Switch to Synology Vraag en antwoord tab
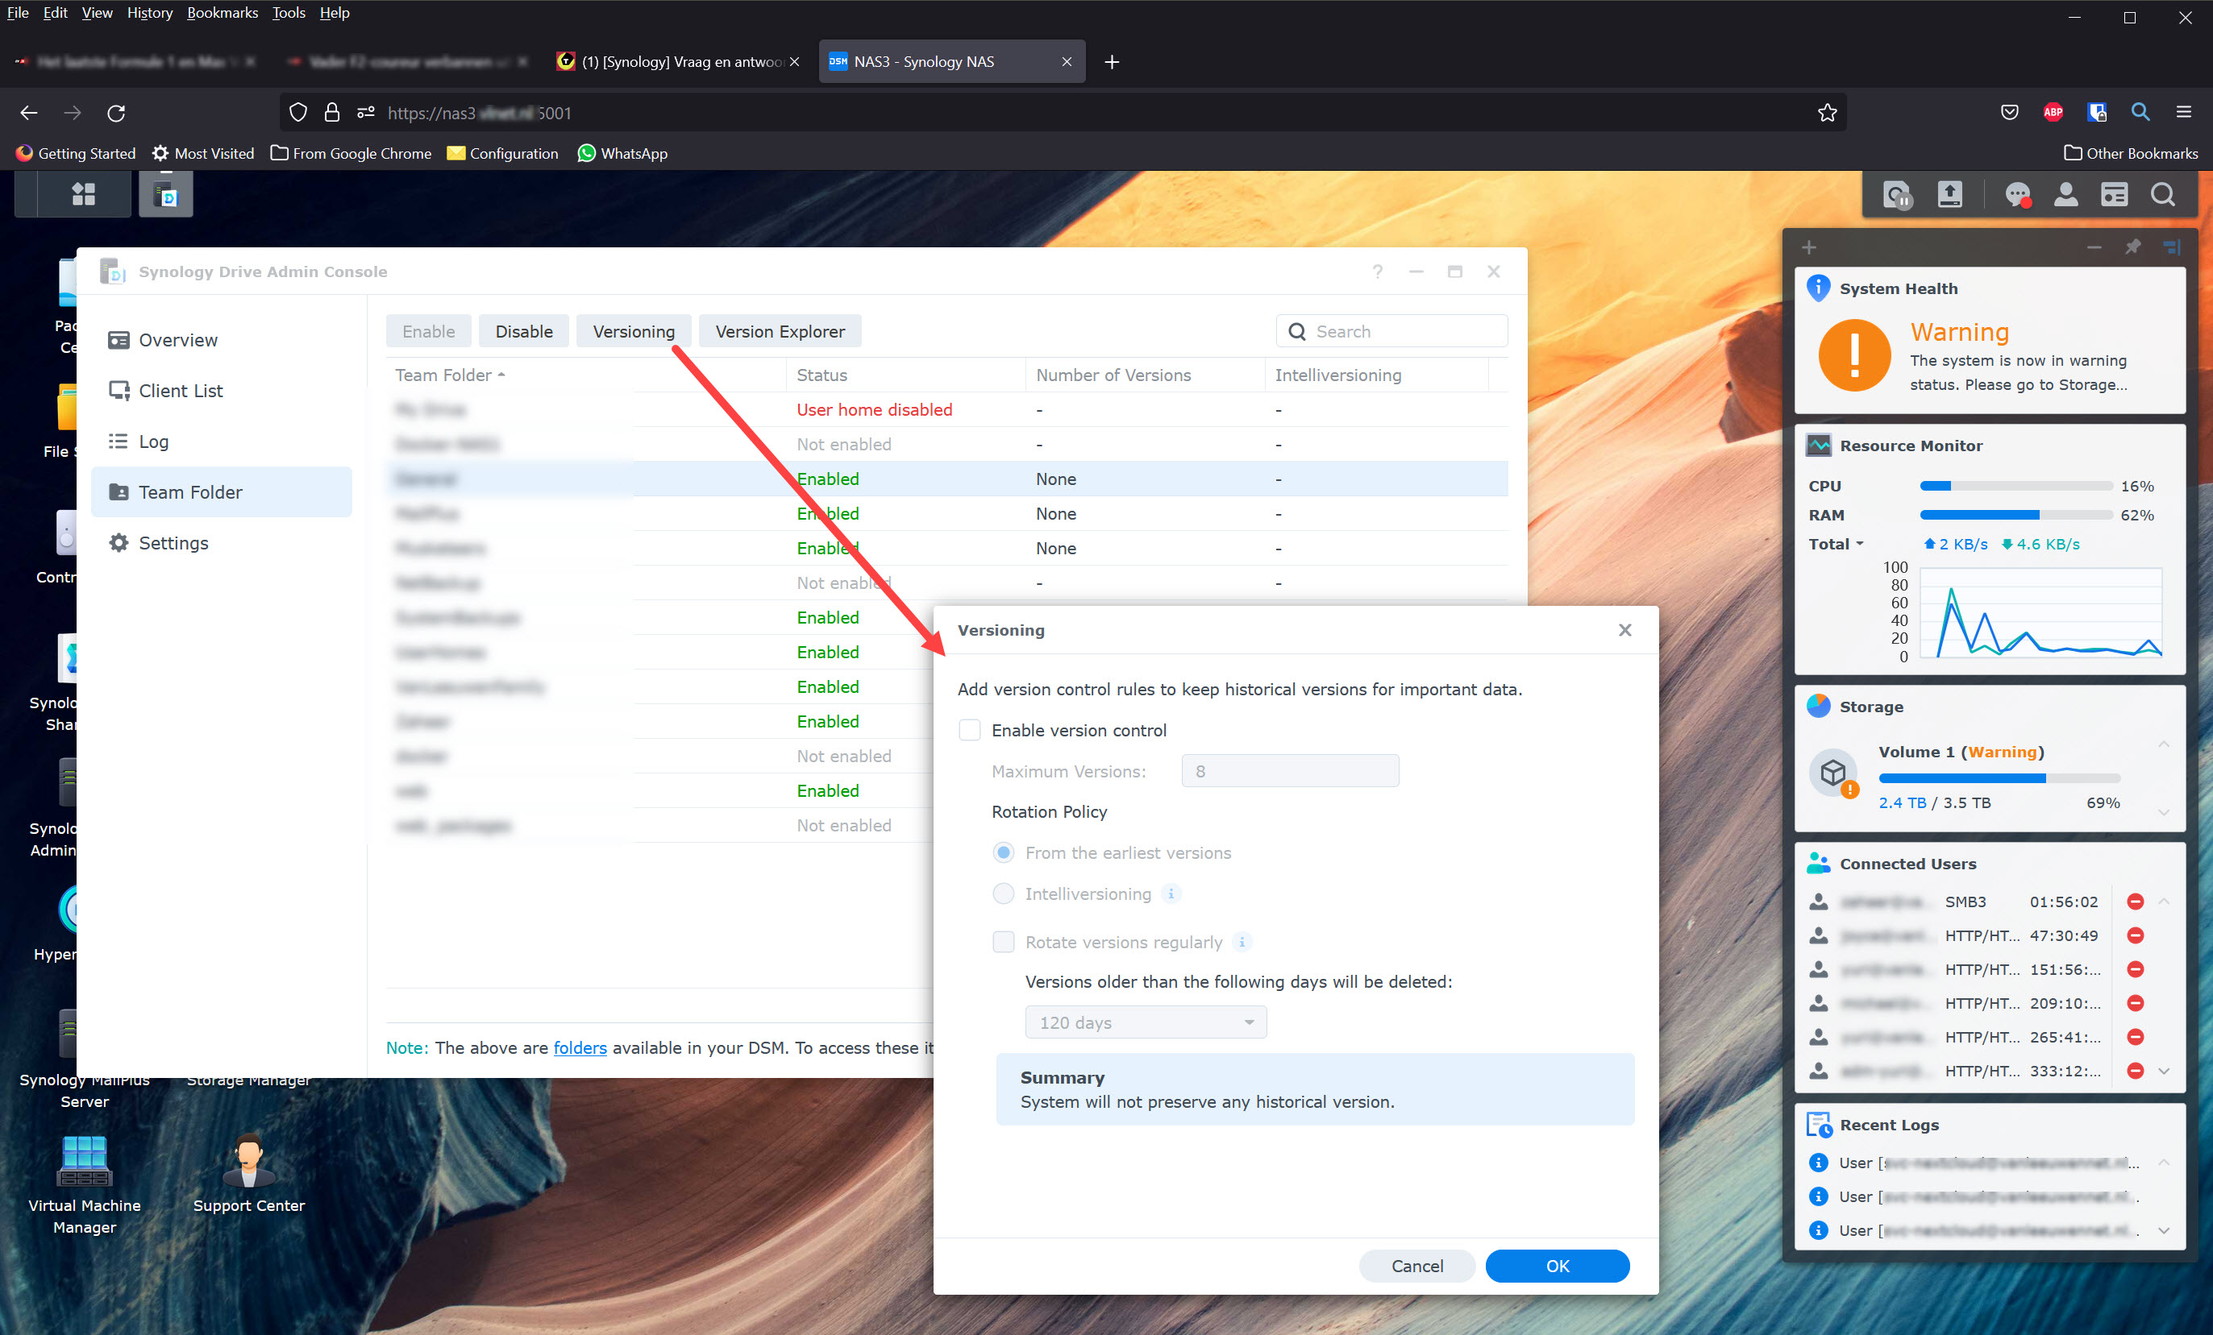This screenshot has height=1335, width=2213. [x=678, y=62]
